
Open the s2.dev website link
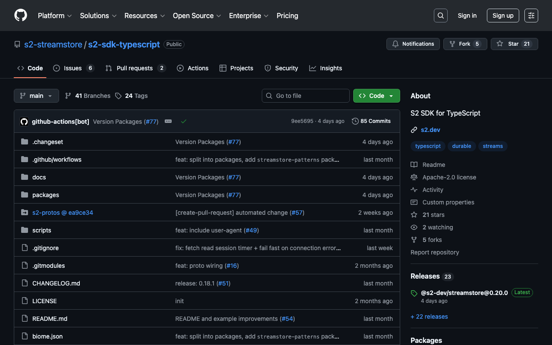[x=430, y=129]
